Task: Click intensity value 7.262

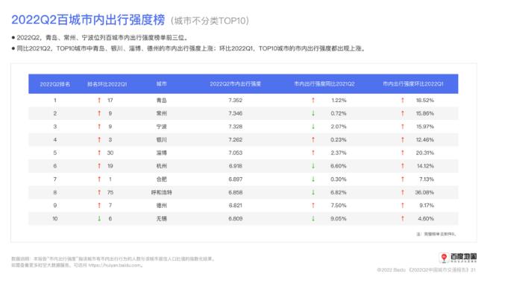Action: tap(235, 139)
